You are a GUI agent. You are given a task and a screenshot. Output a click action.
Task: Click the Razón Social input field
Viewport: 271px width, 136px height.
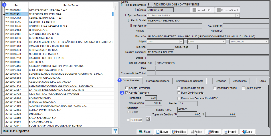coord(208,21)
